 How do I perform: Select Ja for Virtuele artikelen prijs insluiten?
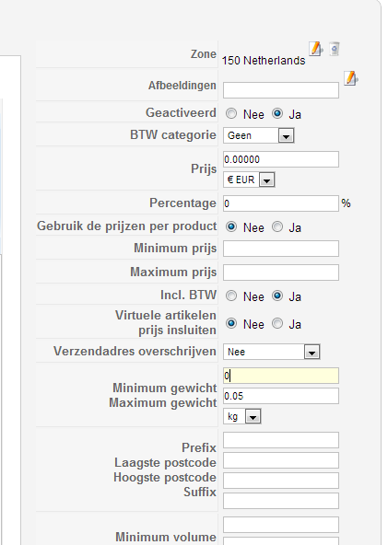point(277,324)
